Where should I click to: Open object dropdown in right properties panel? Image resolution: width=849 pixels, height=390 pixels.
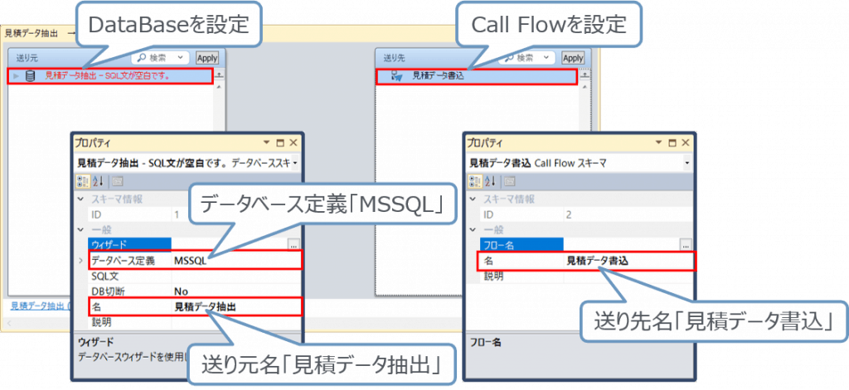click(688, 163)
